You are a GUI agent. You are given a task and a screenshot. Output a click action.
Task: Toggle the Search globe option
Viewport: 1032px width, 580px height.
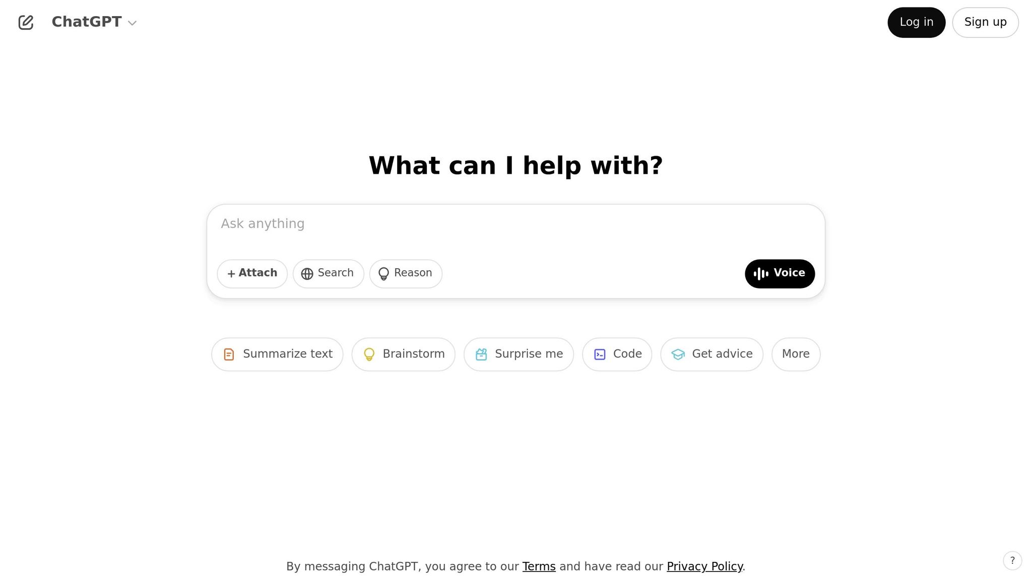point(328,273)
